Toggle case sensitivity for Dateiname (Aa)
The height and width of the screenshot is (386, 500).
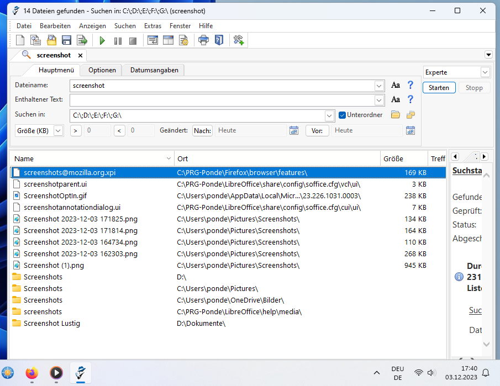pos(396,85)
